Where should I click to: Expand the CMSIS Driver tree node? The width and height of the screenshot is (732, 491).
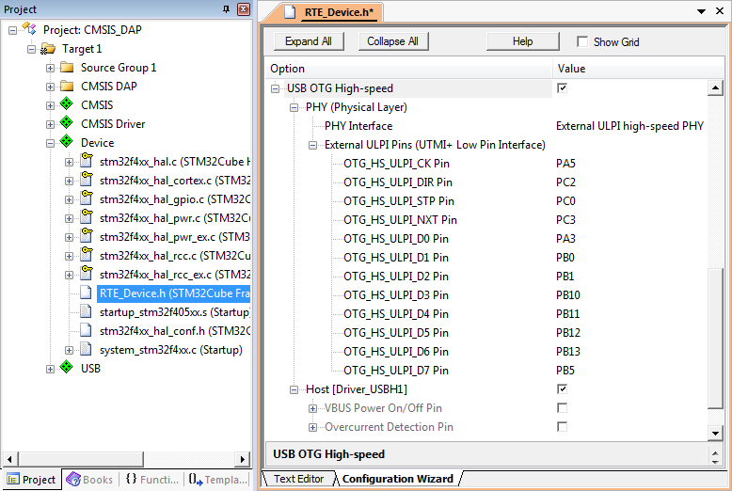click(x=50, y=124)
